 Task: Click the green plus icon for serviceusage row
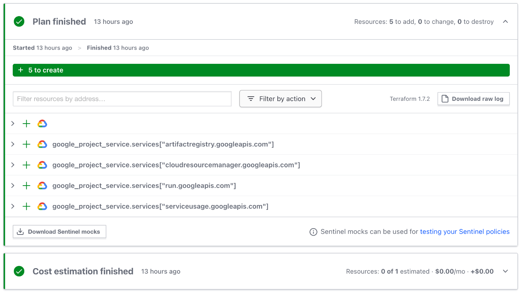(x=26, y=206)
